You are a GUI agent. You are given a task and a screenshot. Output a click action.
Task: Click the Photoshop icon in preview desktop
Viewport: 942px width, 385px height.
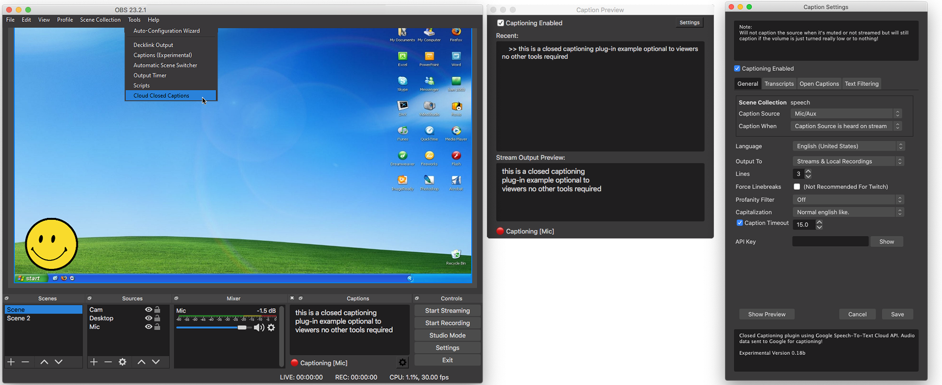click(x=429, y=183)
